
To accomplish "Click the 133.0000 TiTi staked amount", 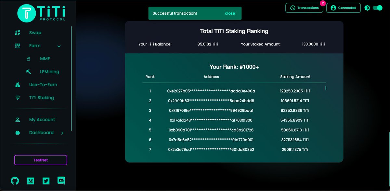I will [x=314, y=44].
